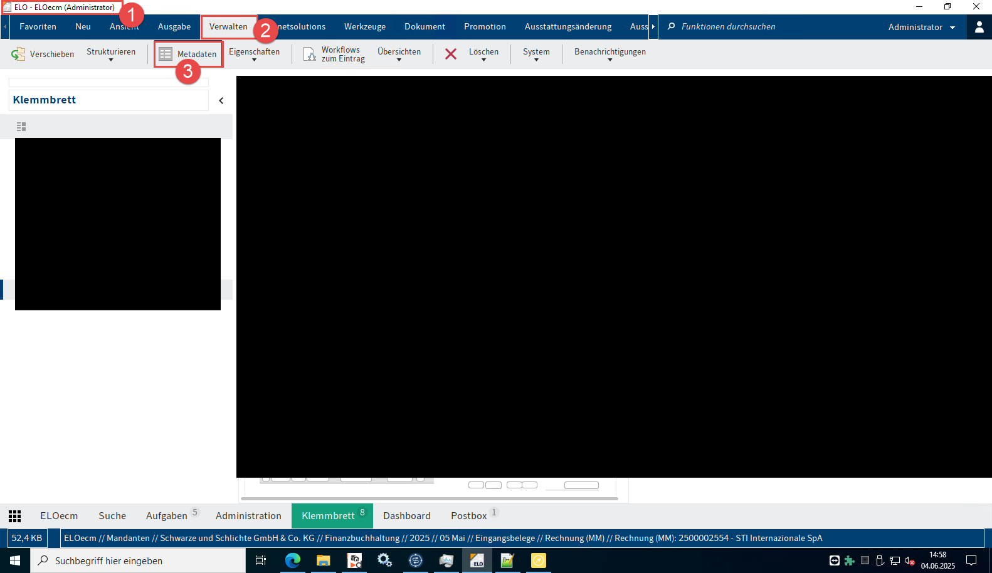Expand the Eigenschaften dropdown
This screenshot has width=992, height=573.
coord(254,55)
